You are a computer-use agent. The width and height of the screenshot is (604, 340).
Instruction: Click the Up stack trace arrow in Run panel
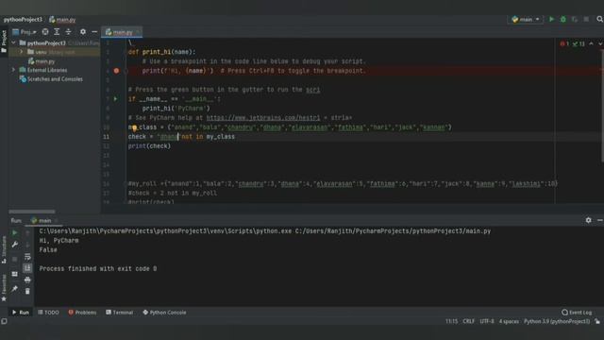pyautogui.click(x=27, y=233)
